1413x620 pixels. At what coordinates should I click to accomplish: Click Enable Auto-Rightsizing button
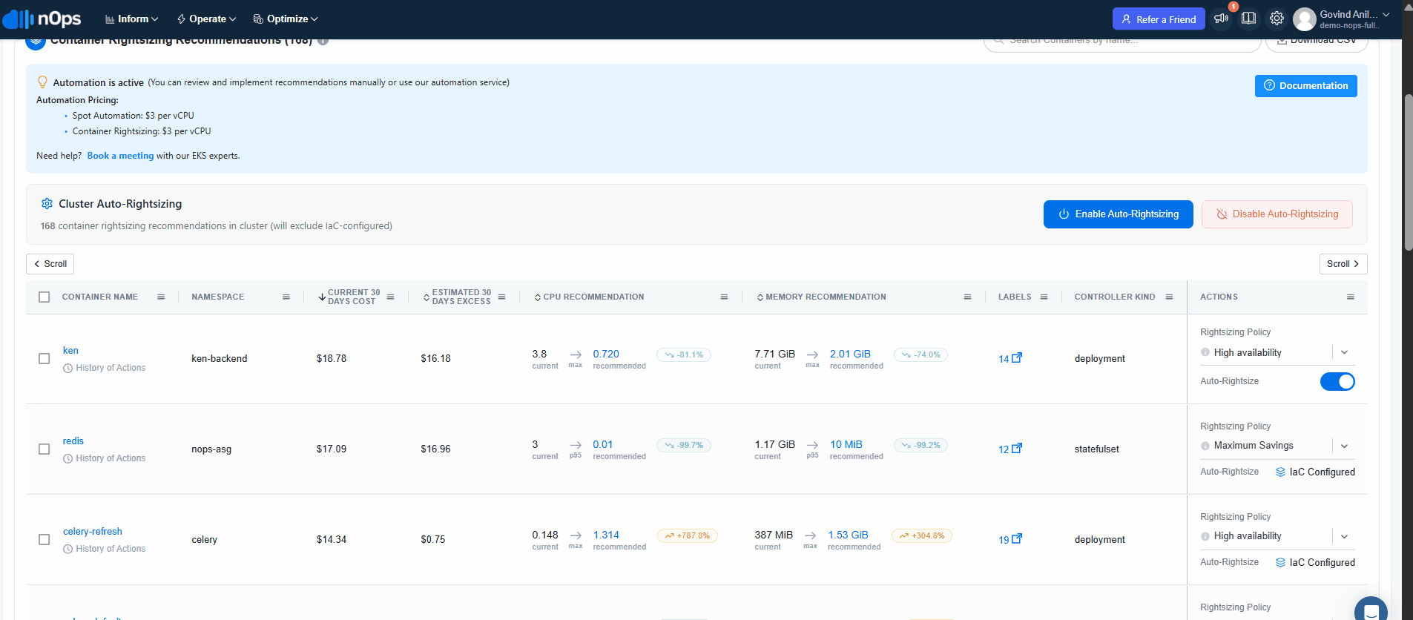[1118, 214]
